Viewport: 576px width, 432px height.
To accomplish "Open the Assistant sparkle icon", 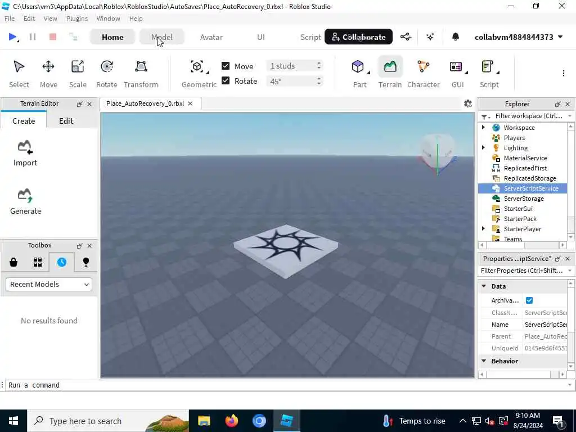I will pos(430,37).
